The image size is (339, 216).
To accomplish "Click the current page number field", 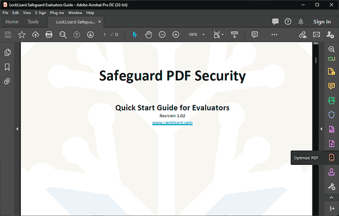I will tap(105, 34).
